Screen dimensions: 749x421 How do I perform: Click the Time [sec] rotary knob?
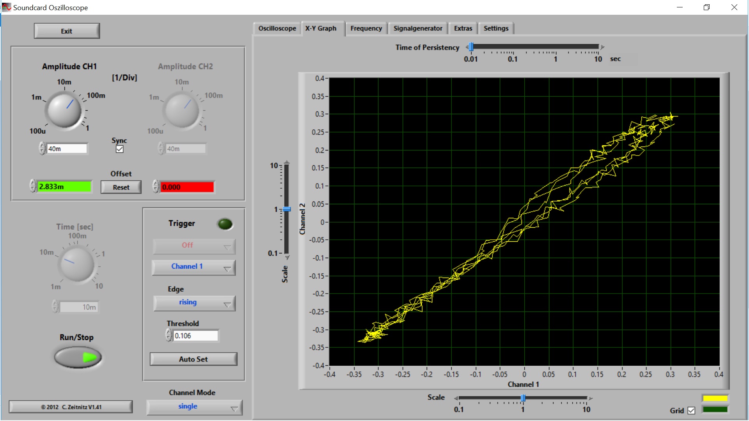(x=76, y=264)
